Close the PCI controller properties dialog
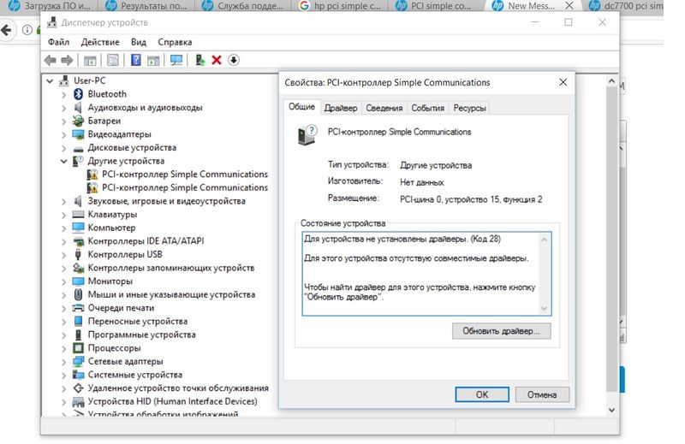The height and width of the screenshot is (444, 685). tap(563, 82)
